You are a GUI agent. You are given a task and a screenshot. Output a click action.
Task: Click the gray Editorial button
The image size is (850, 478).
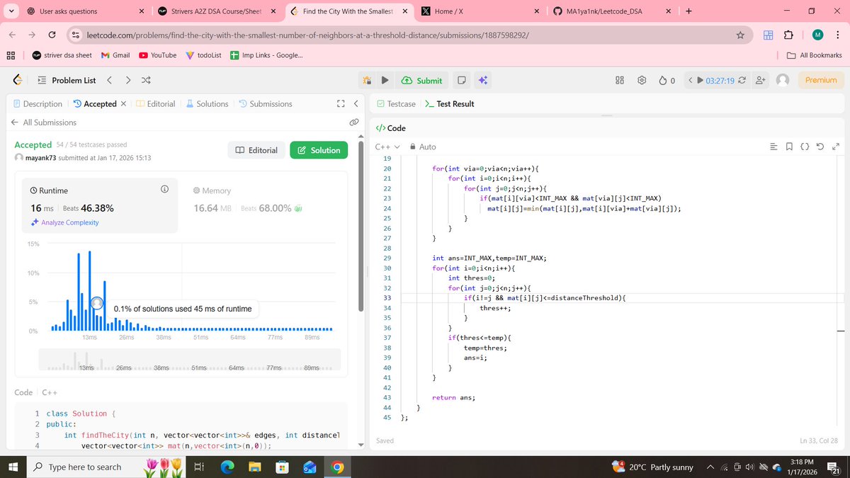point(256,150)
